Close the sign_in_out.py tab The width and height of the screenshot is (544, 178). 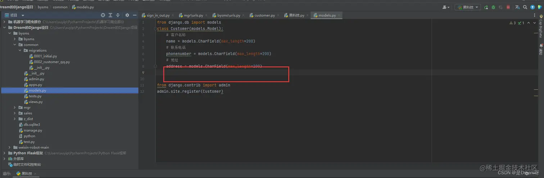tap(173, 15)
